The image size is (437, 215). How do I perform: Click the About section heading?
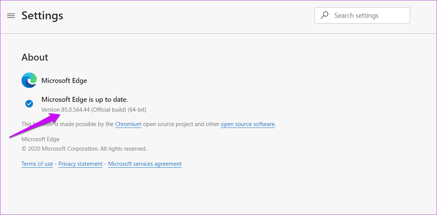(35, 58)
